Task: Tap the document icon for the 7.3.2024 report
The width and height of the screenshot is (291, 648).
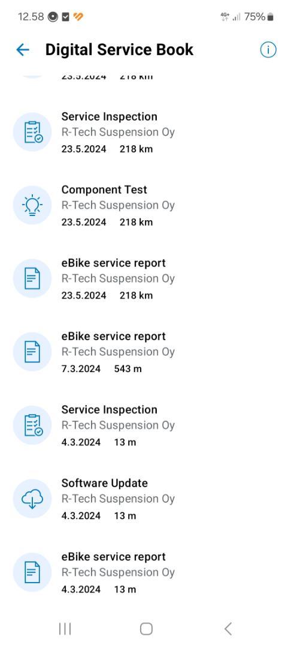Action: (x=32, y=352)
